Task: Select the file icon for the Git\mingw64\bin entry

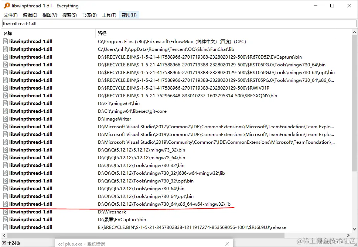Action: point(6,103)
